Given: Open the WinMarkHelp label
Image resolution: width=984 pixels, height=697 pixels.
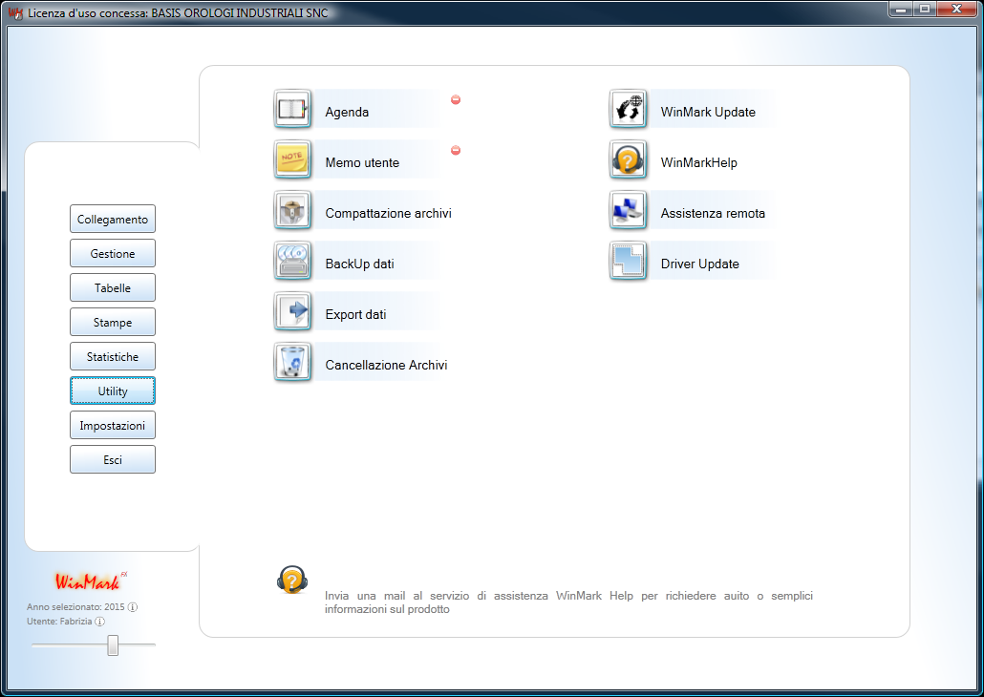Looking at the screenshot, I should 699,162.
